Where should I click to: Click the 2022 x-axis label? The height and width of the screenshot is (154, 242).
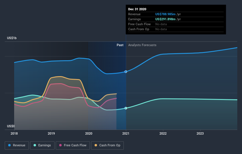point(163,133)
